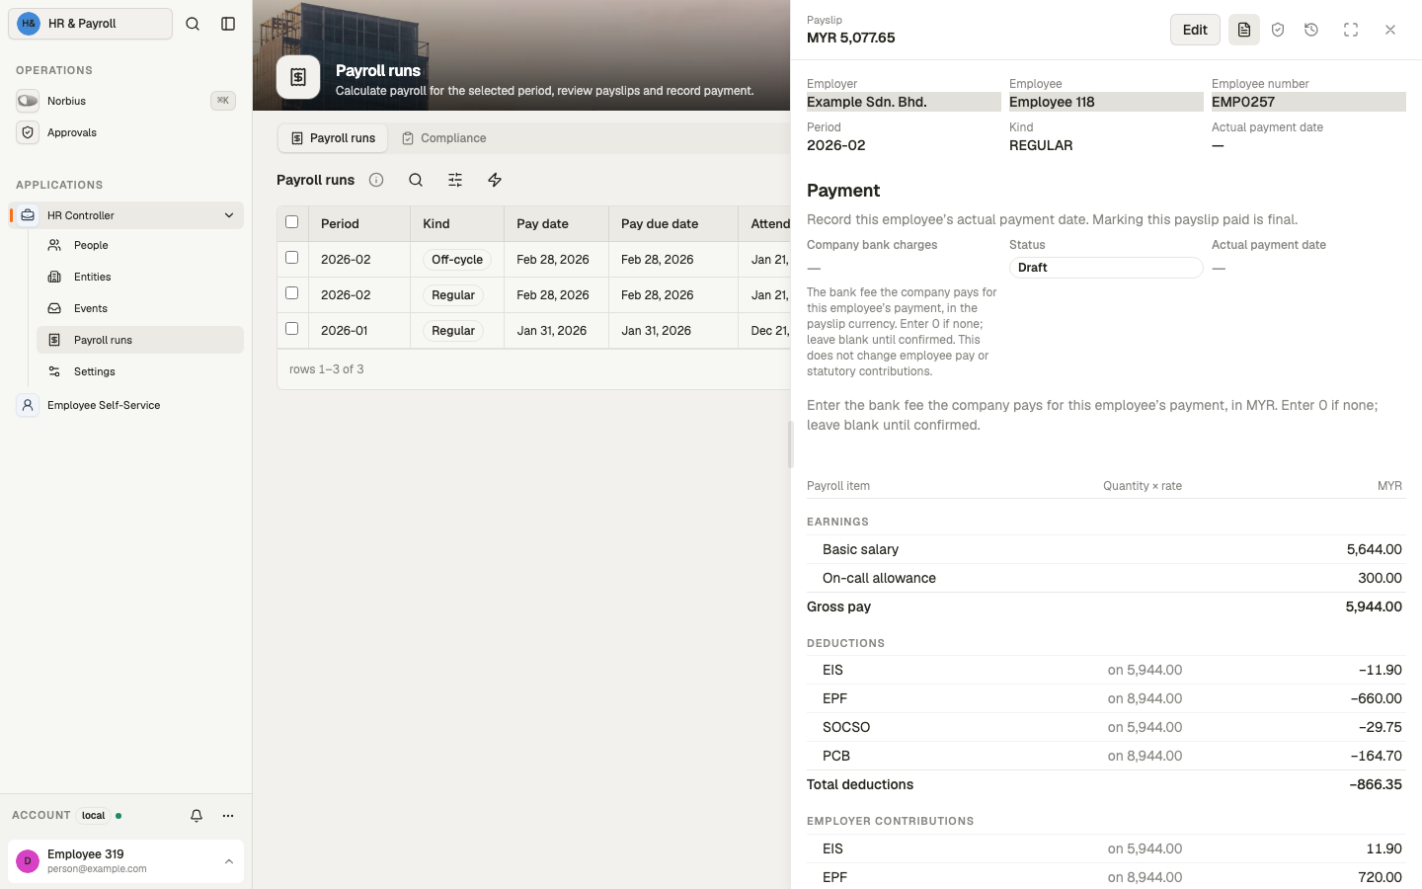Screen dimensions: 1422x889
Task: Click the Payroll runs info icon
Action: point(376,180)
